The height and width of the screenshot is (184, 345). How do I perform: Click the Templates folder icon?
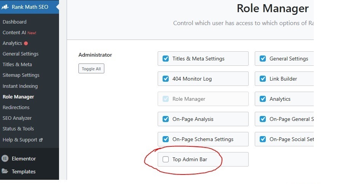(x=5, y=171)
